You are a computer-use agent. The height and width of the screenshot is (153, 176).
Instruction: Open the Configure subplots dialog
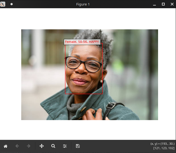pos(65,146)
